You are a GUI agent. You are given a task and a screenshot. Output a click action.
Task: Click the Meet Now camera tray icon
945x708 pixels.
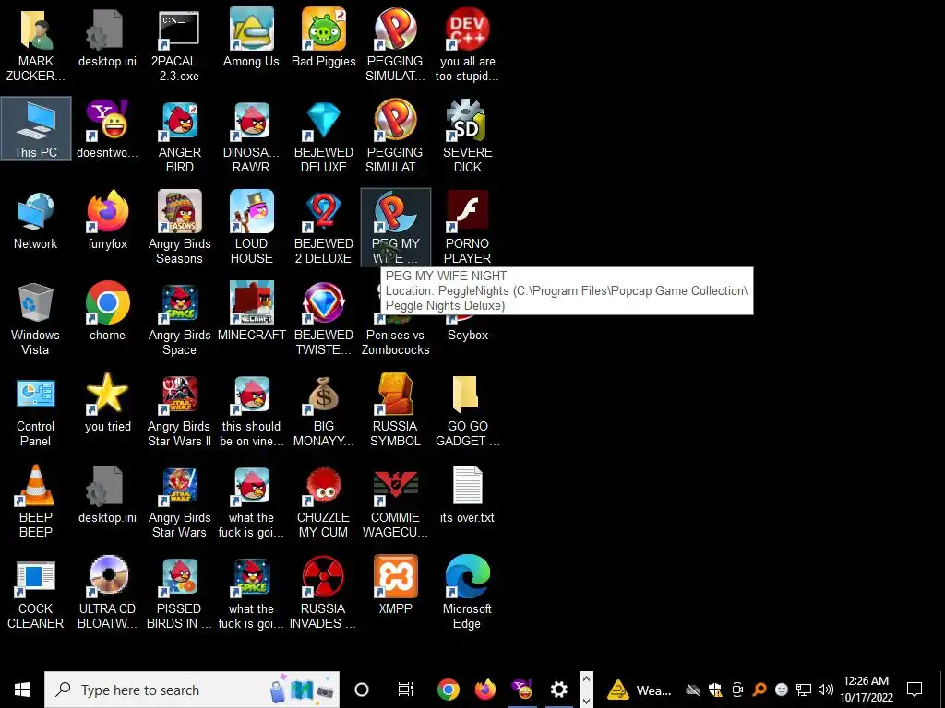click(737, 690)
